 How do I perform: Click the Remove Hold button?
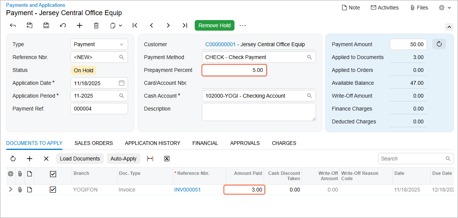[x=214, y=25]
